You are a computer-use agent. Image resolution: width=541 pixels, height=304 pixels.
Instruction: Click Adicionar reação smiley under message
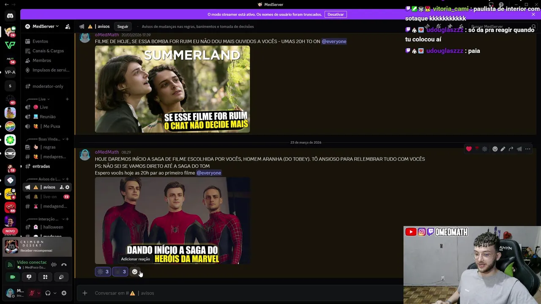135,272
